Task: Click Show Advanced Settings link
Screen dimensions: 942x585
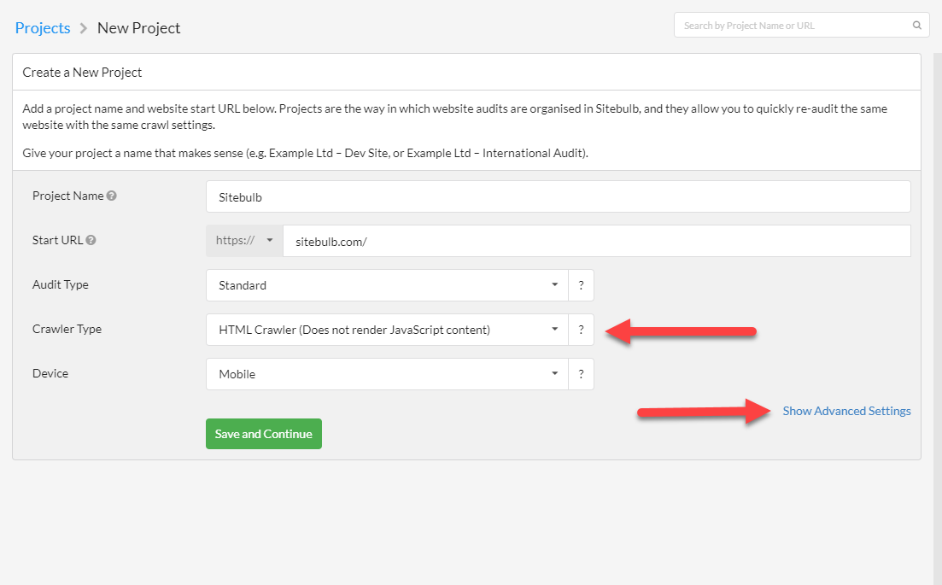Action: [846, 411]
